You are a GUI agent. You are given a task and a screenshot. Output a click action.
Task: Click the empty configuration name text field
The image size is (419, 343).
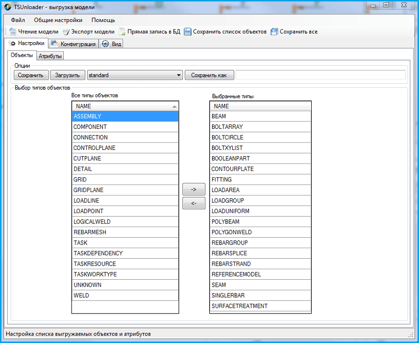point(320,75)
